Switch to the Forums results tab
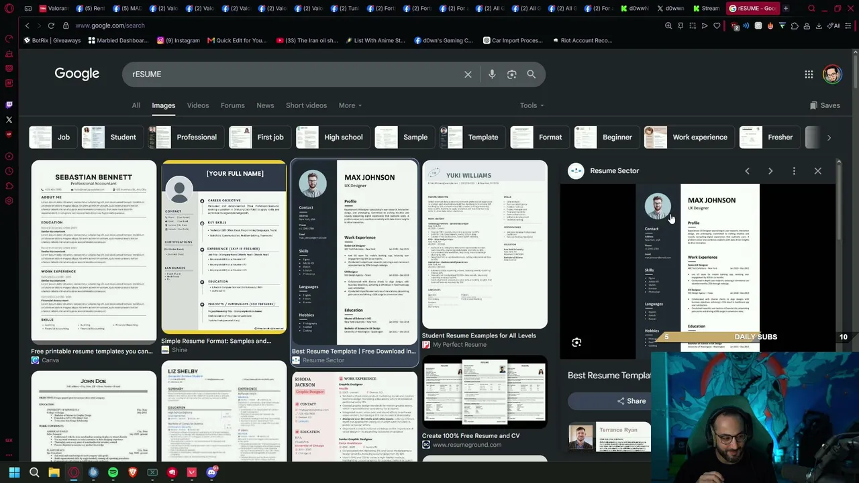 (233, 105)
